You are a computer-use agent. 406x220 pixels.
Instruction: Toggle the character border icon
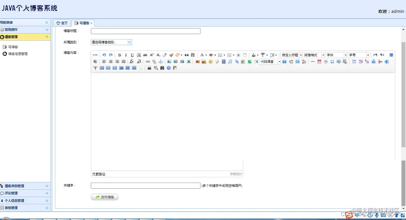[139, 55]
